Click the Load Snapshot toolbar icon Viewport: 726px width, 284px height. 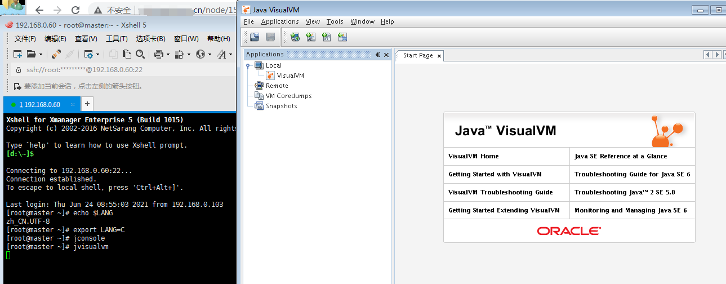(x=255, y=37)
